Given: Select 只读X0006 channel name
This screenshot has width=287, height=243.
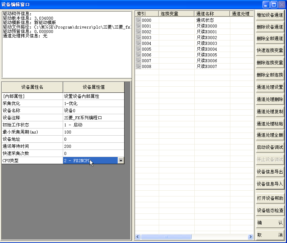Looking at the screenshot, I should 207,61.
